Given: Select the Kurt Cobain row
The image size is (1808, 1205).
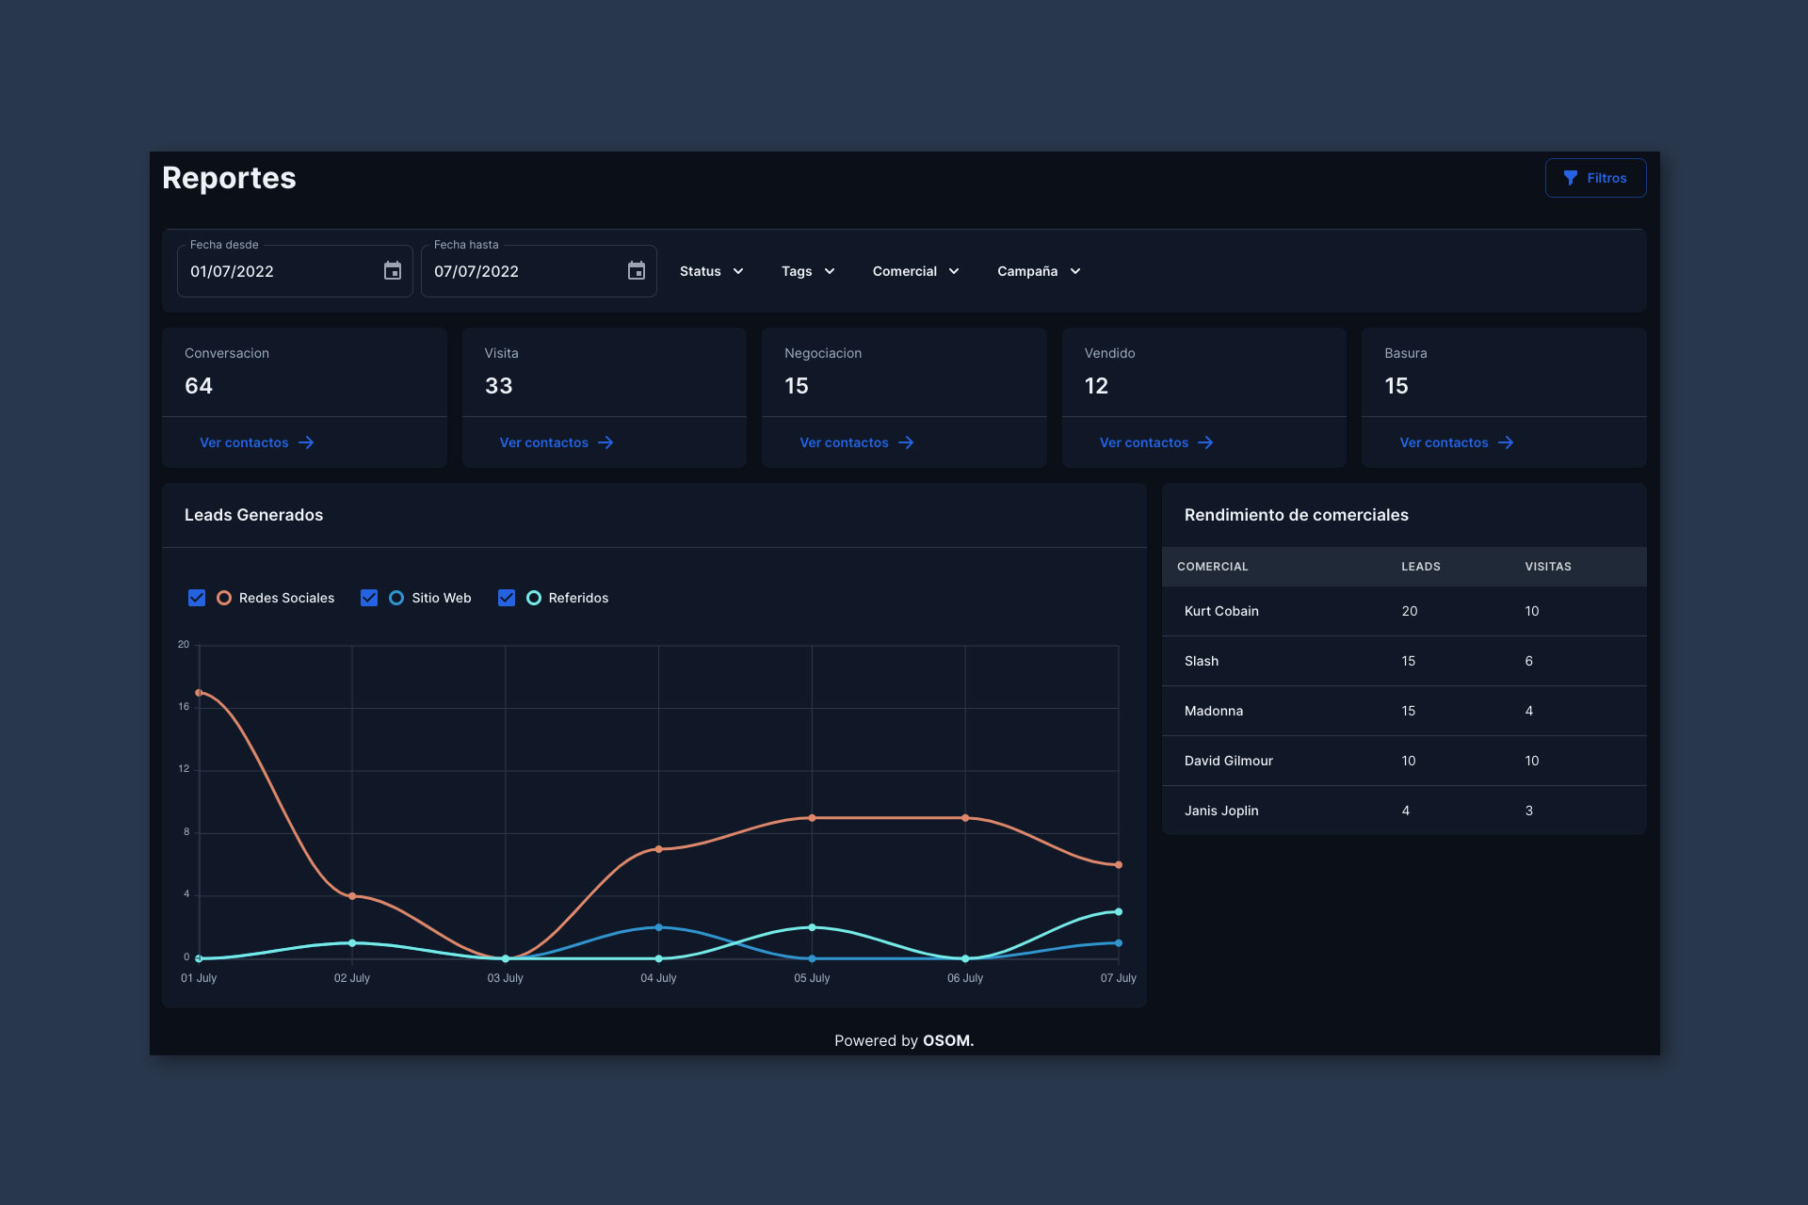Looking at the screenshot, I should 1404,611.
